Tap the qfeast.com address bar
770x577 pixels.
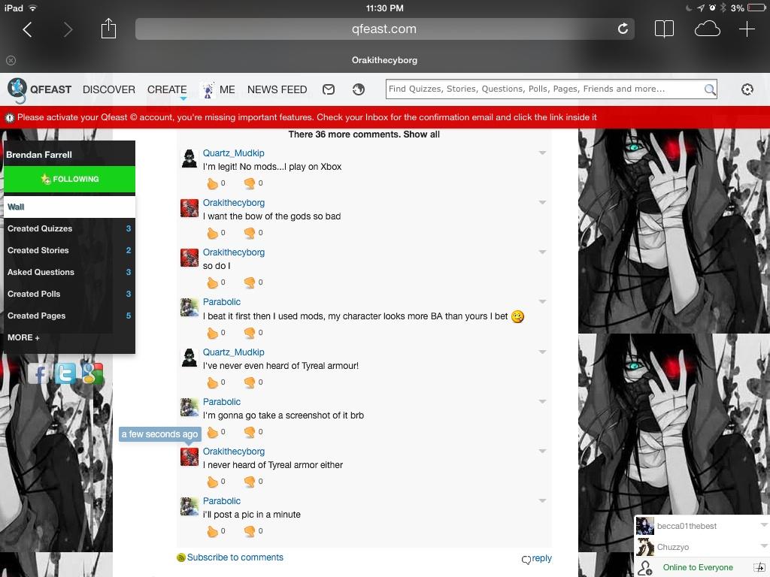(x=384, y=29)
